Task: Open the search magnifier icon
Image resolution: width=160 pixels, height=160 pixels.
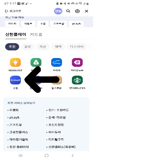Action: tap(68, 11)
